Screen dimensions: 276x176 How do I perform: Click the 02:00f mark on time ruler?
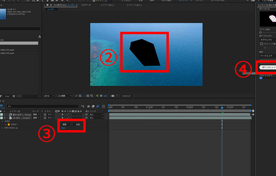tap(190, 107)
